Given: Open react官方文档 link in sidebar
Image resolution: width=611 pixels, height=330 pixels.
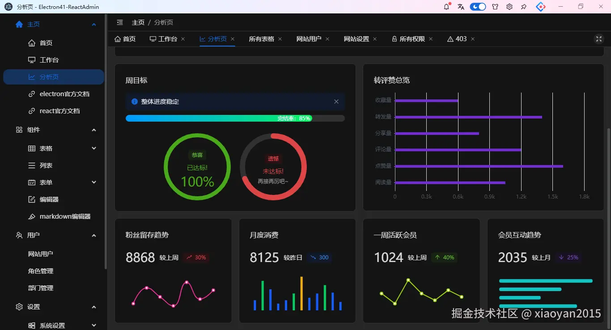Looking at the screenshot, I should tap(60, 111).
